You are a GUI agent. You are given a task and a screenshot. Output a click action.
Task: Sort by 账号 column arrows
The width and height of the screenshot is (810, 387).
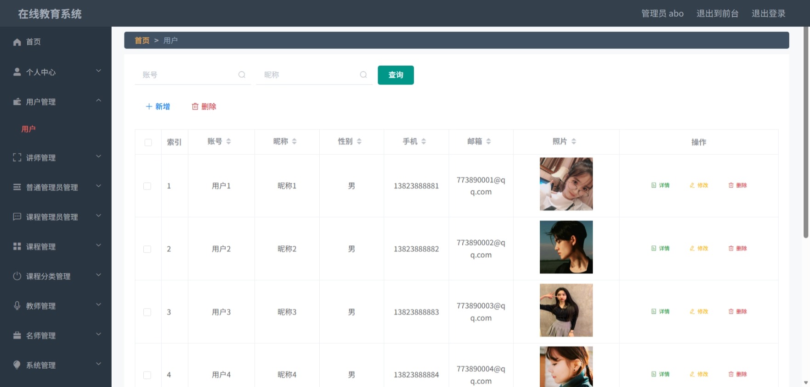point(228,141)
